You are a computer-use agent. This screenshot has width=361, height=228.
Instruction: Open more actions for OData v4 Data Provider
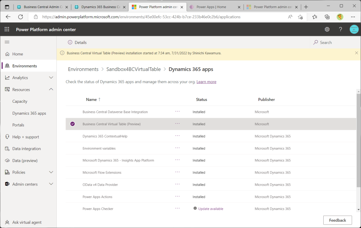[177, 184]
